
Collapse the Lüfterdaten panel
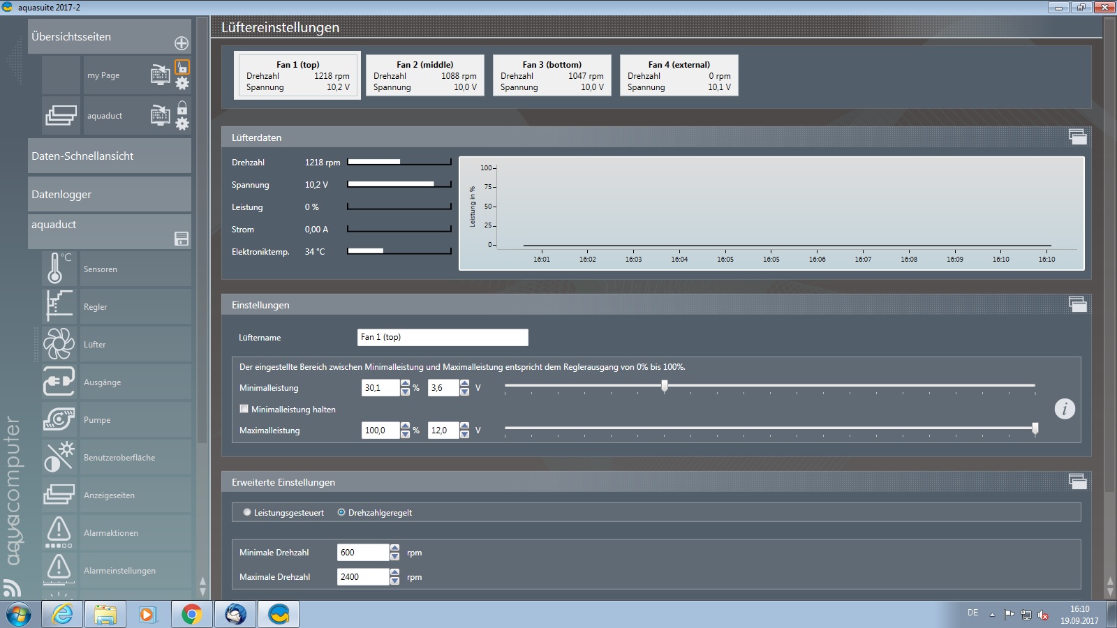(1077, 137)
